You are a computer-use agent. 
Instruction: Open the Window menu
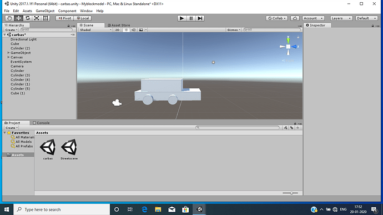pos(86,11)
